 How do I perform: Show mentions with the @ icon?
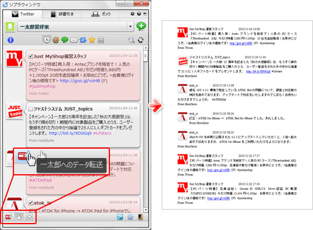[56, 40]
